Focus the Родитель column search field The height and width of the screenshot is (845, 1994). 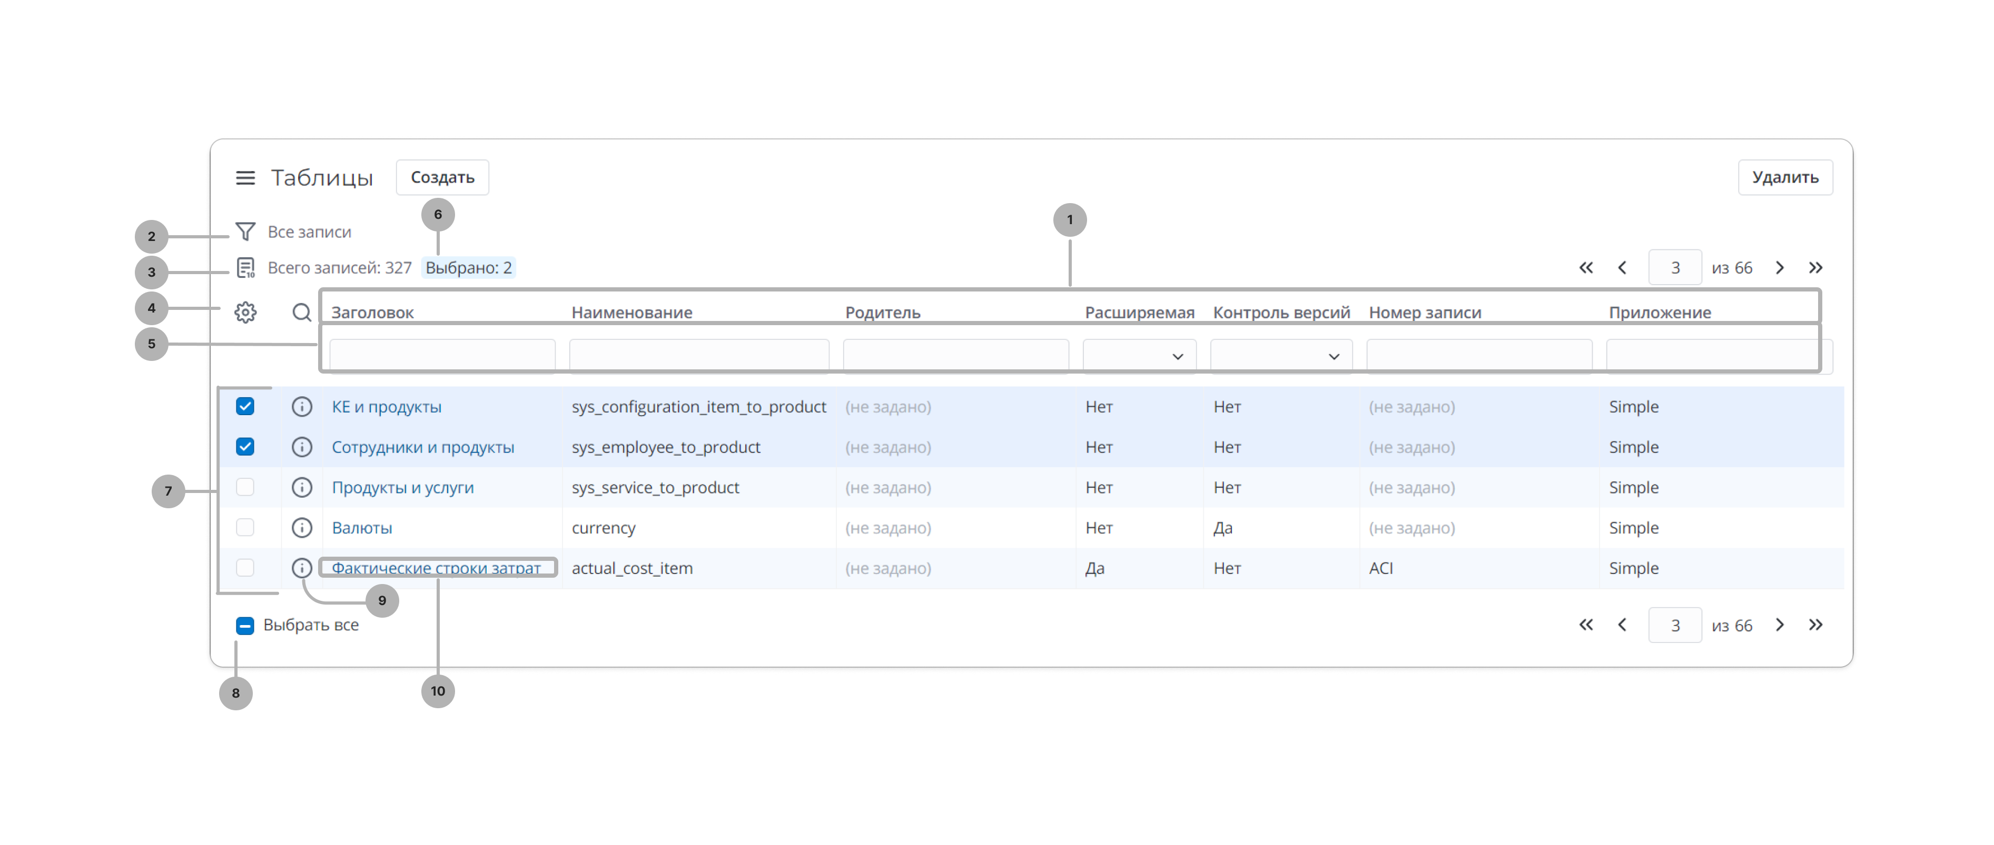click(956, 356)
